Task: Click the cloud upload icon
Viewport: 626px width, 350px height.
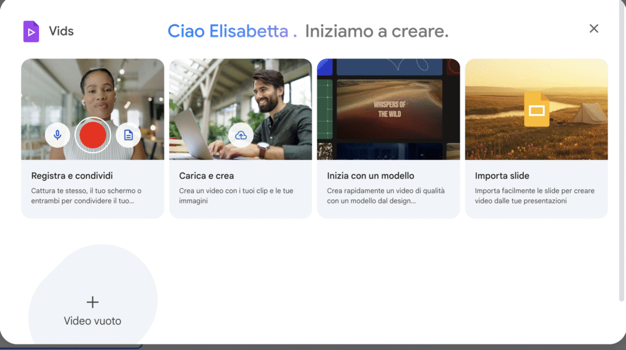Action: point(241,135)
